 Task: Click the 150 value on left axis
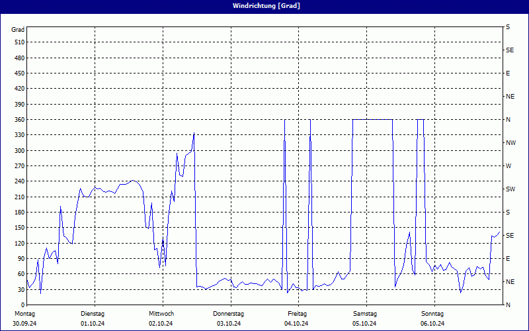tap(20, 228)
